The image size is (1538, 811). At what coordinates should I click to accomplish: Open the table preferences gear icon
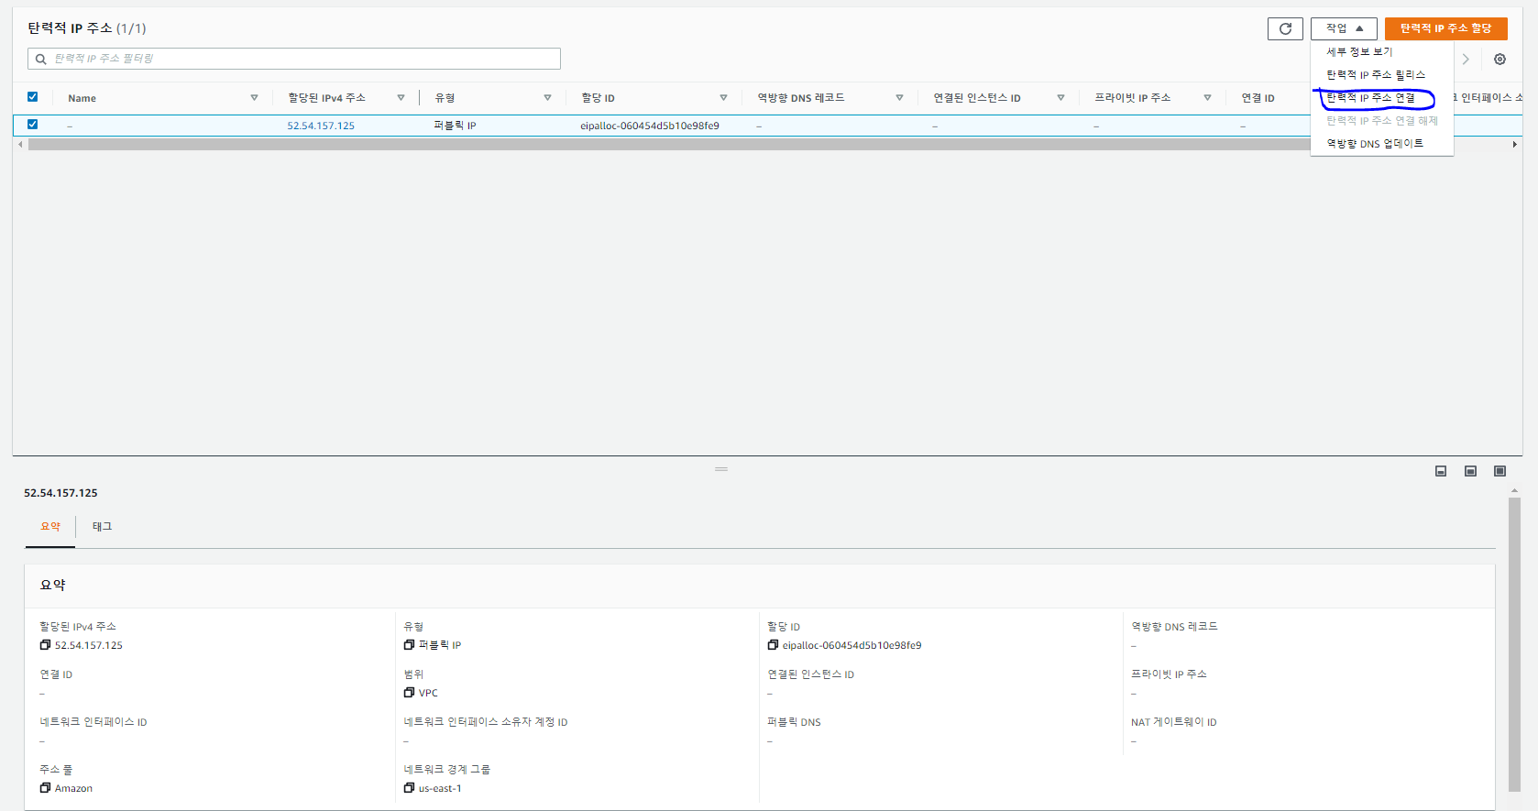pos(1500,59)
